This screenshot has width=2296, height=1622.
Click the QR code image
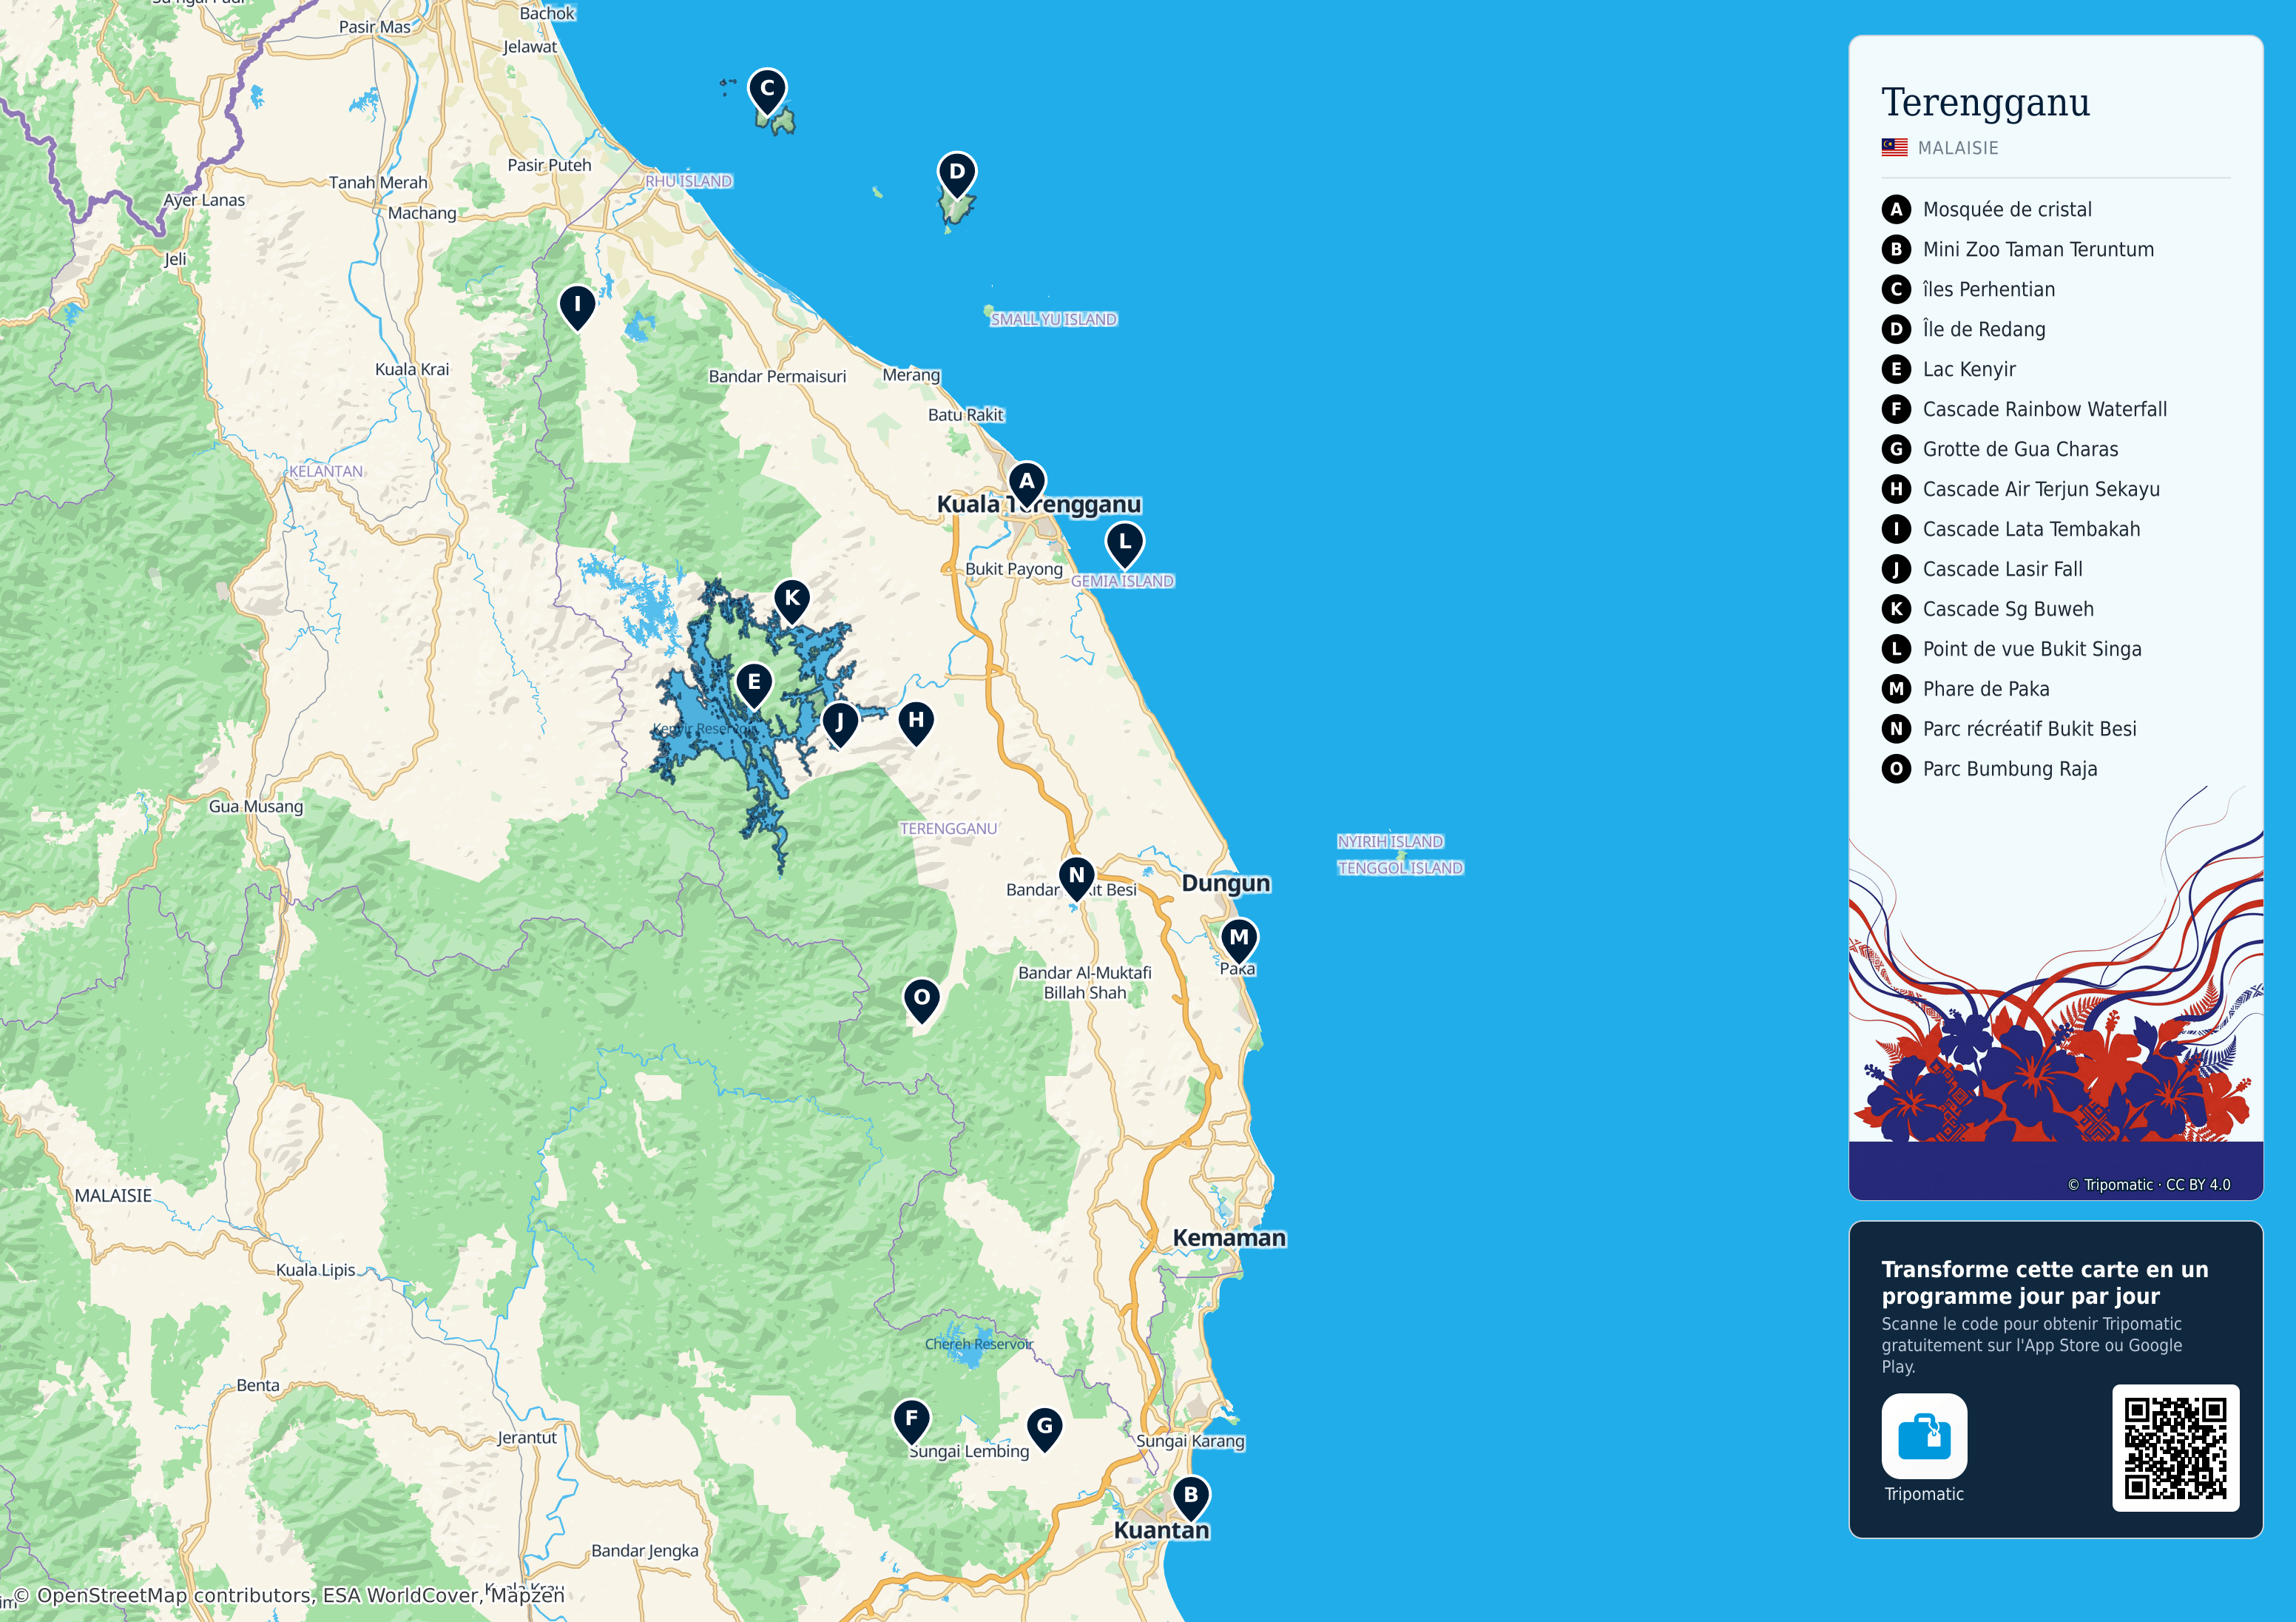(2175, 1448)
